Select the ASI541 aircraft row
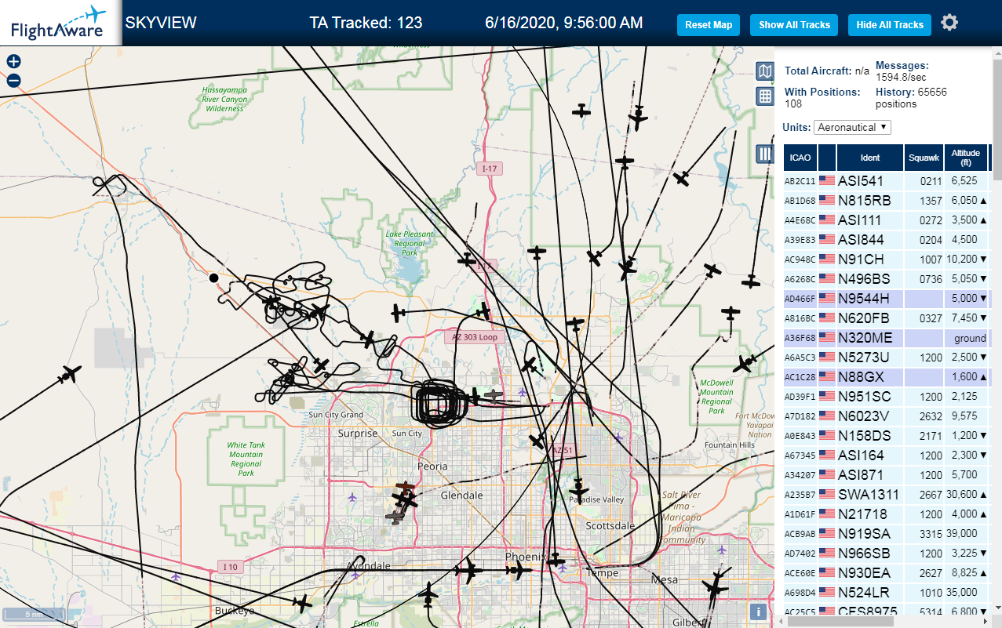Screen dimensions: 1002x628 (x=887, y=180)
